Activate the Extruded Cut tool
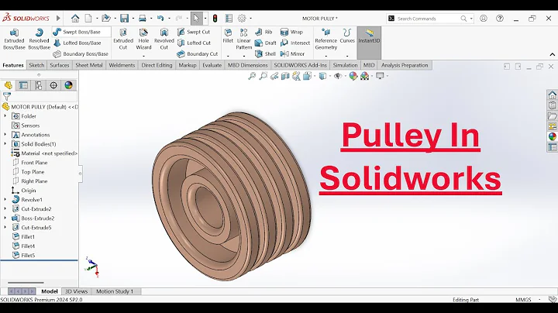 click(x=122, y=39)
